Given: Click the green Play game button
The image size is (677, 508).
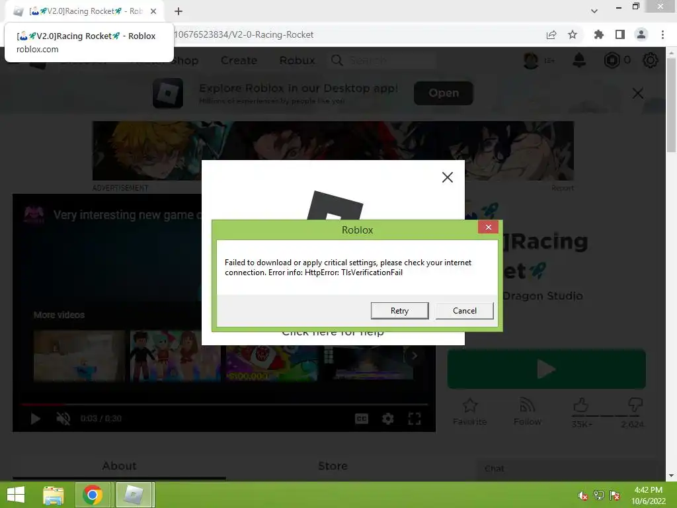Looking at the screenshot, I should coord(546,369).
